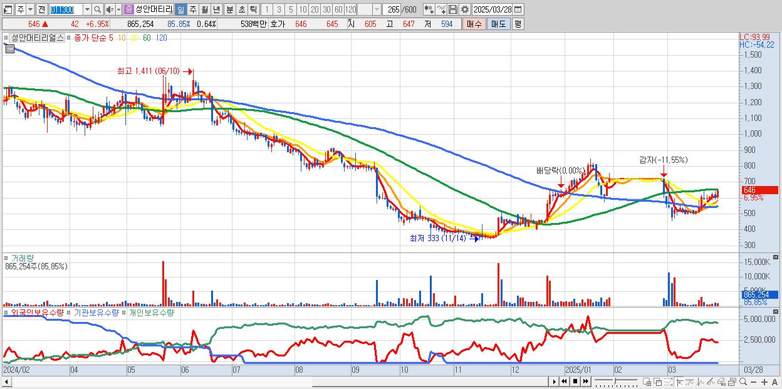Select the 60 interval button

[338, 9]
